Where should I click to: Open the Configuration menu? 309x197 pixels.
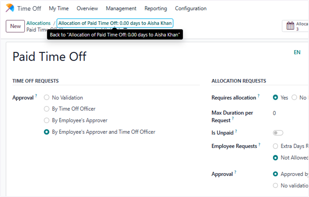pyautogui.click(x=191, y=8)
